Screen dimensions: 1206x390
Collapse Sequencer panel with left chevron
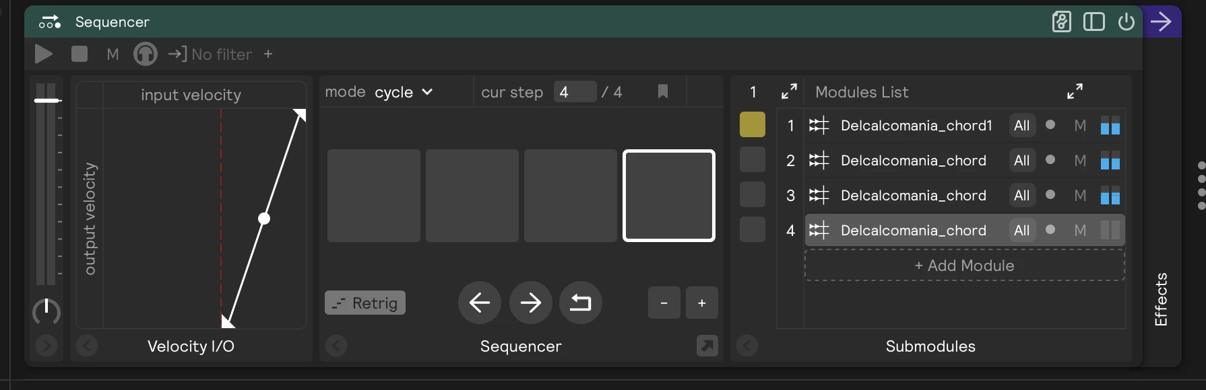pos(336,346)
